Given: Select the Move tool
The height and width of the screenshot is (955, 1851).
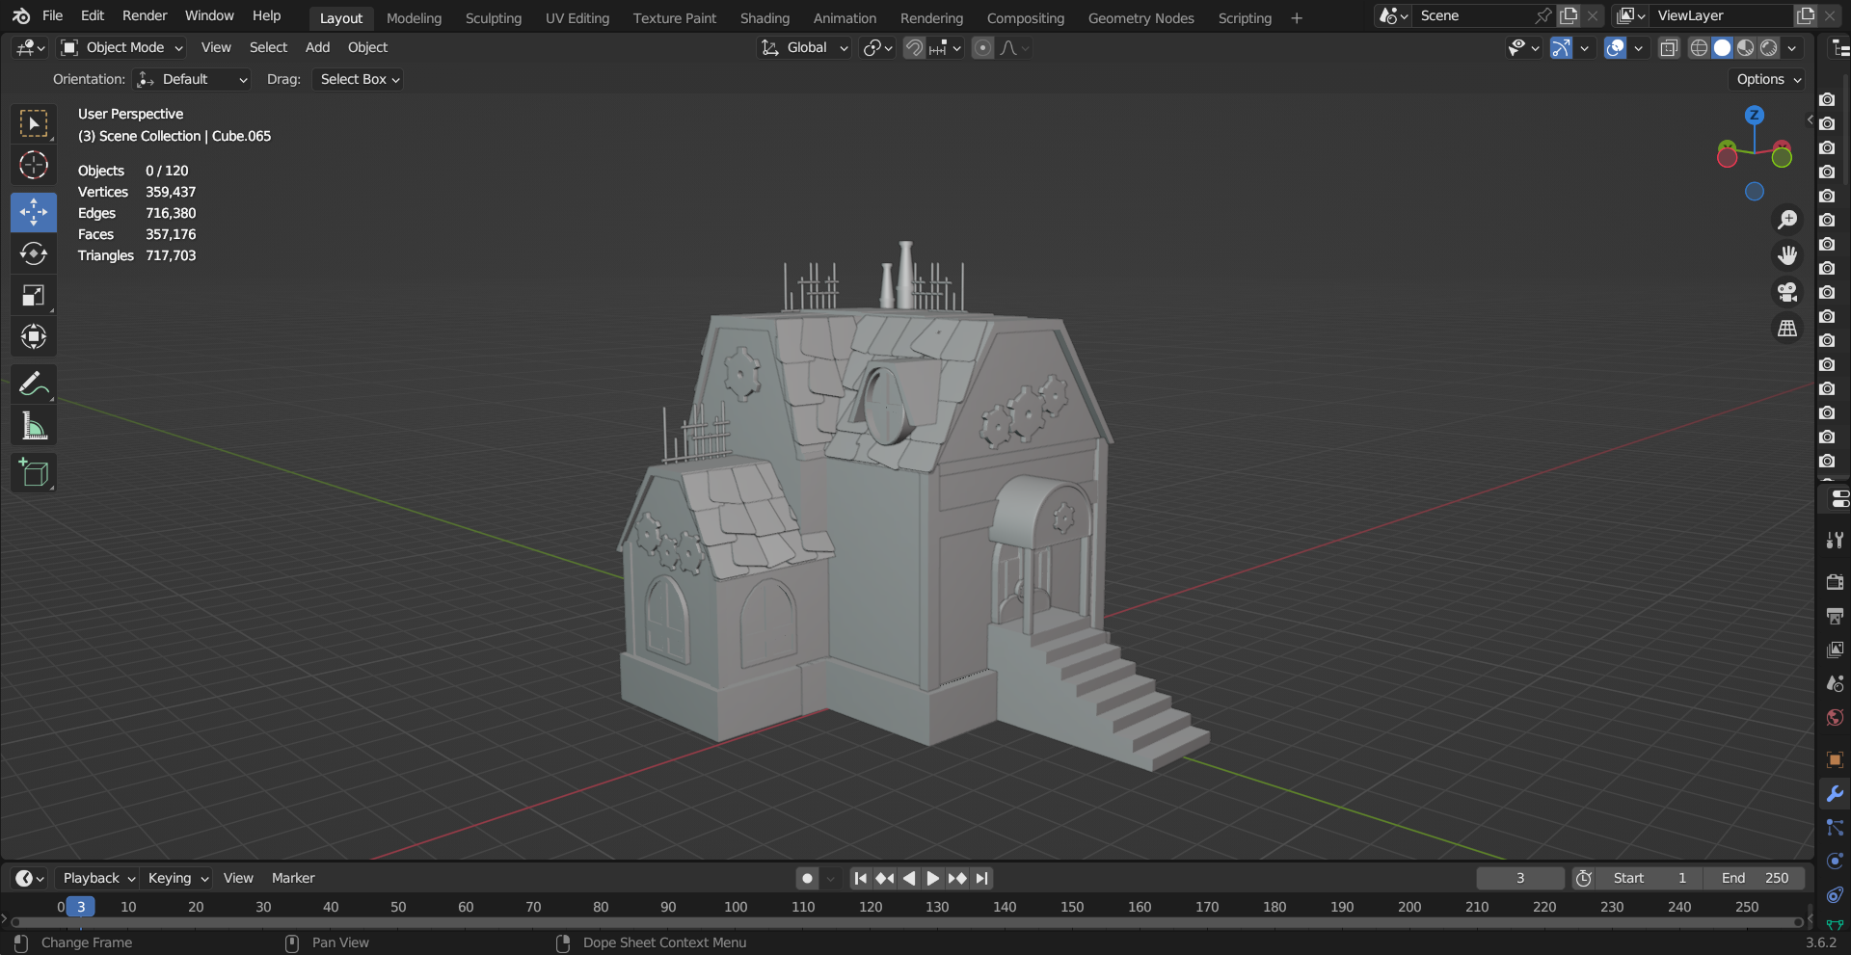Looking at the screenshot, I should [x=33, y=212].
